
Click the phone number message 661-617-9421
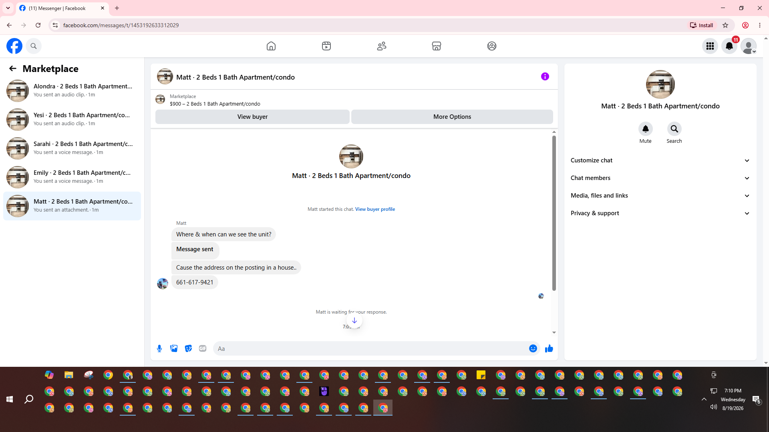pos(195,282)
